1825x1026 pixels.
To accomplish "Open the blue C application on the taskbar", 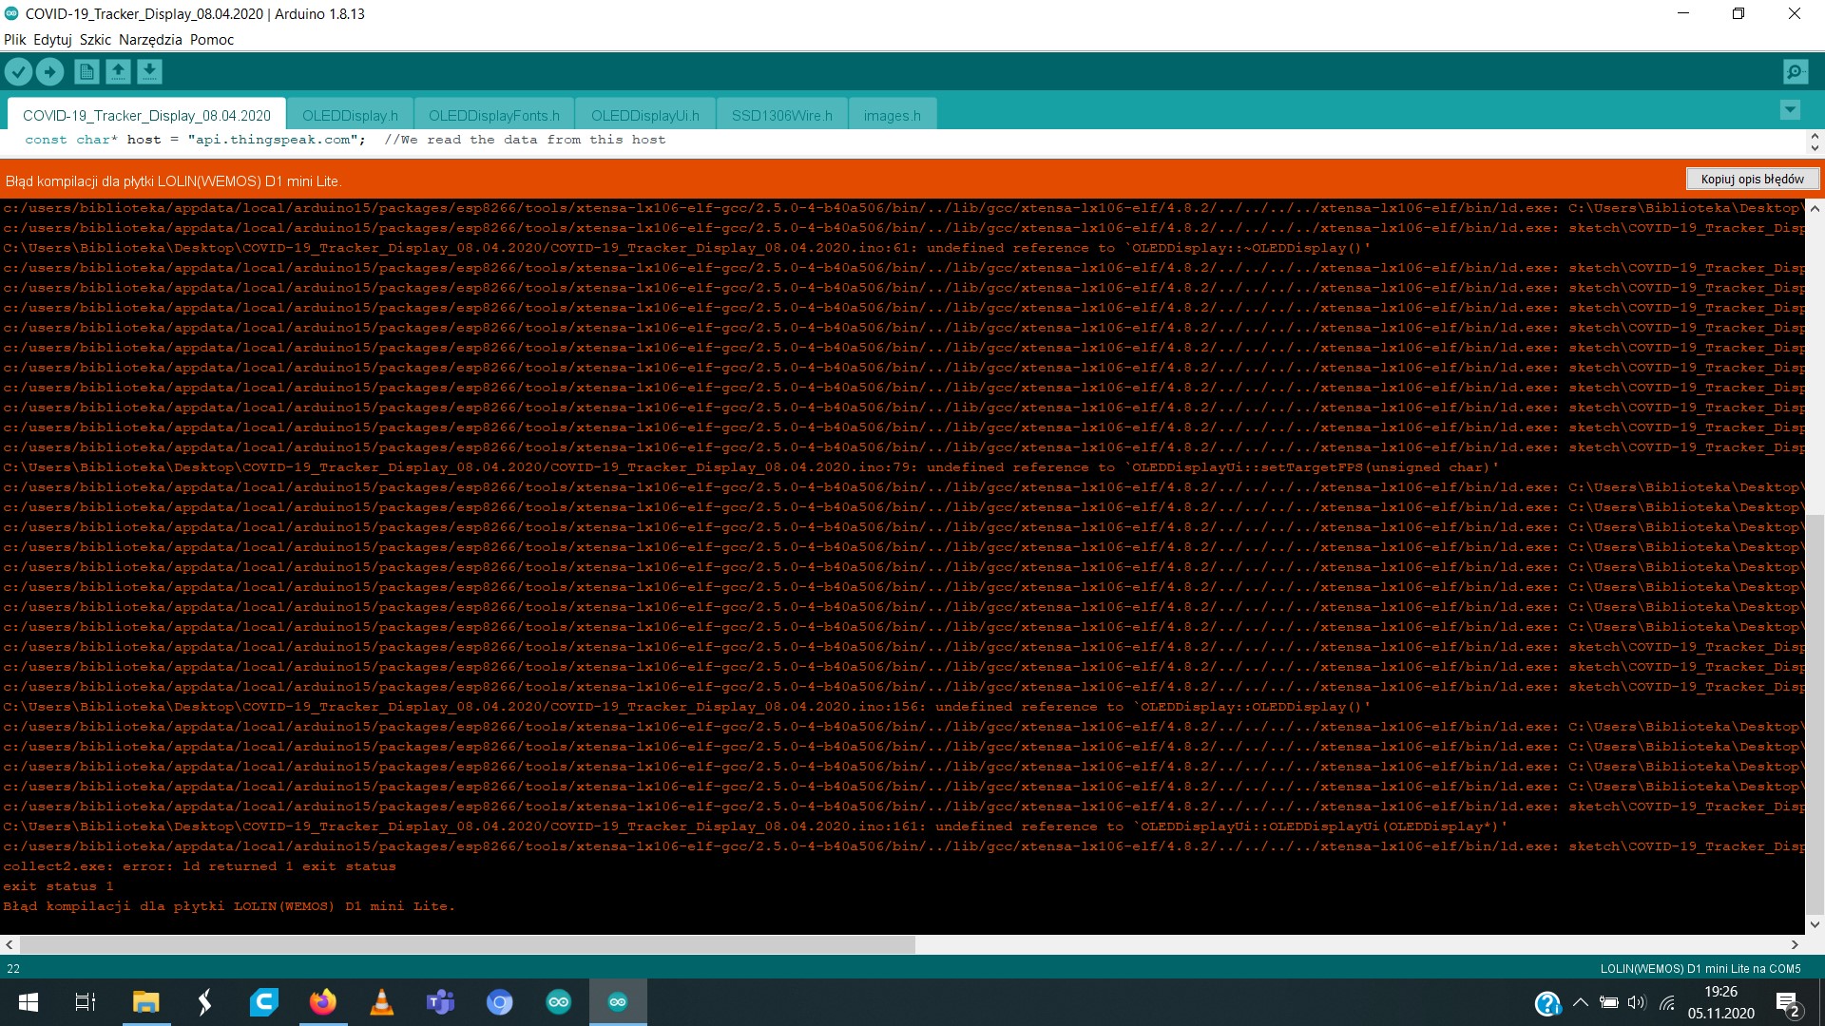I will (264, 1002).
